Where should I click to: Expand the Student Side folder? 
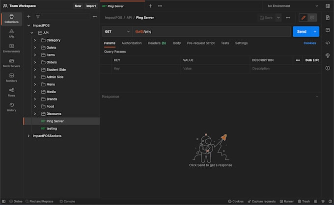[35, 70]
